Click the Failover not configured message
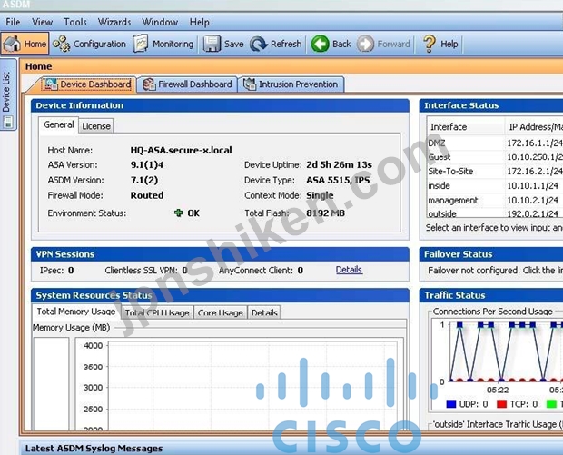 [495, 270]
